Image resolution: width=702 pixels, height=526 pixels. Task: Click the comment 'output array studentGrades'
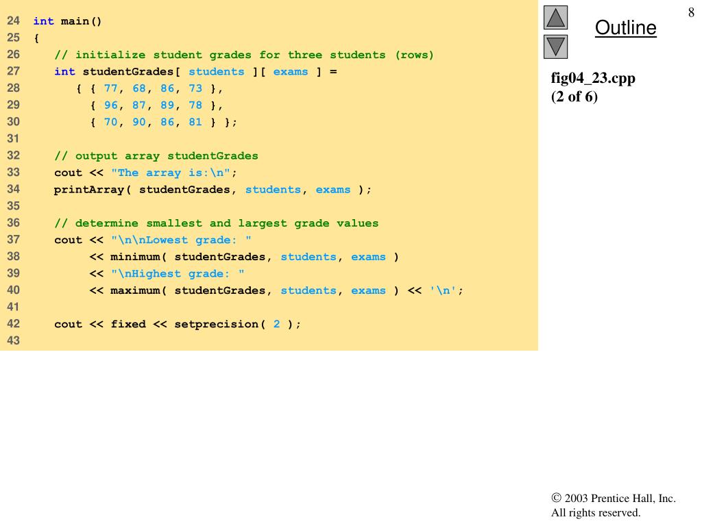[156, 156]
